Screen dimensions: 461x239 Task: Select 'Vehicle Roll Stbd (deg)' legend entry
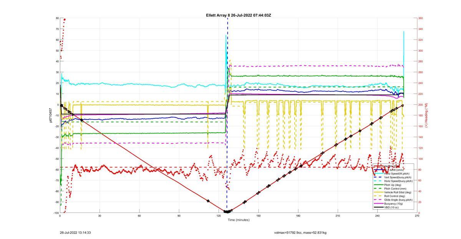coord(398,192)
